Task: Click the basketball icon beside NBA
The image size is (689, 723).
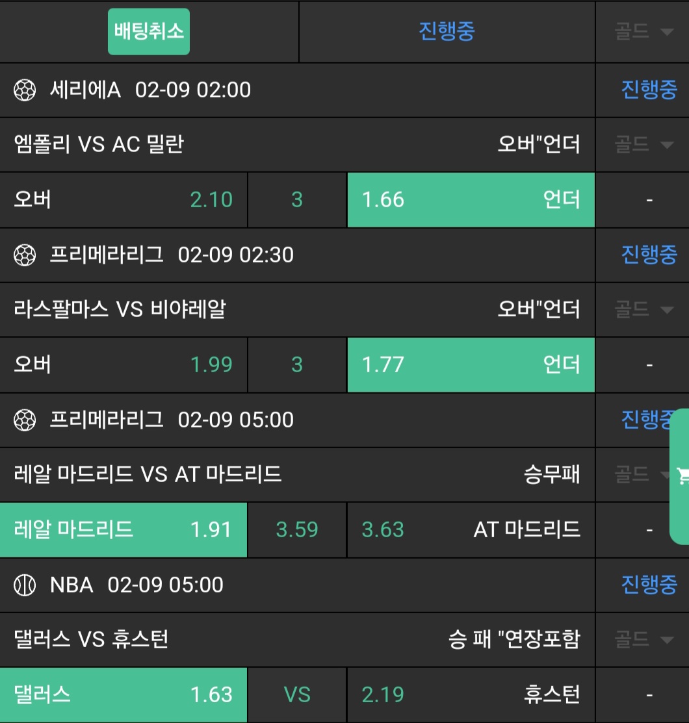Action: click(24, 585)
